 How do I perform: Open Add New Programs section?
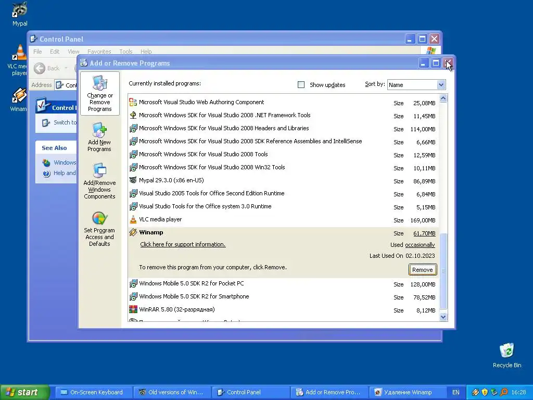click(99, 137)
